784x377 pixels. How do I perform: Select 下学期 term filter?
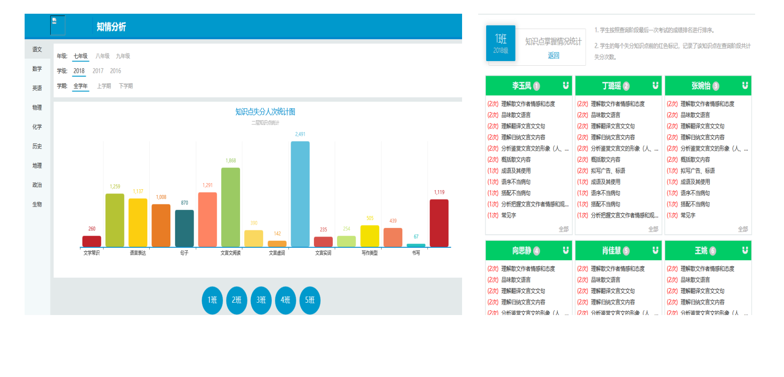[x=126, y=86]
